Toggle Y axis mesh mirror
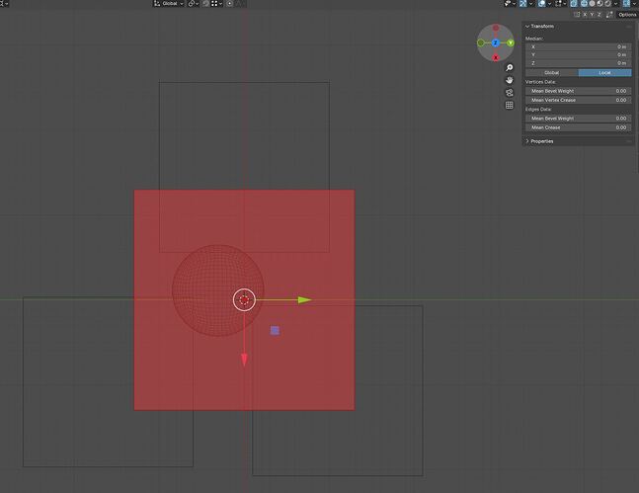The height and width of the screenshot is (493, 639). [593, 14]
